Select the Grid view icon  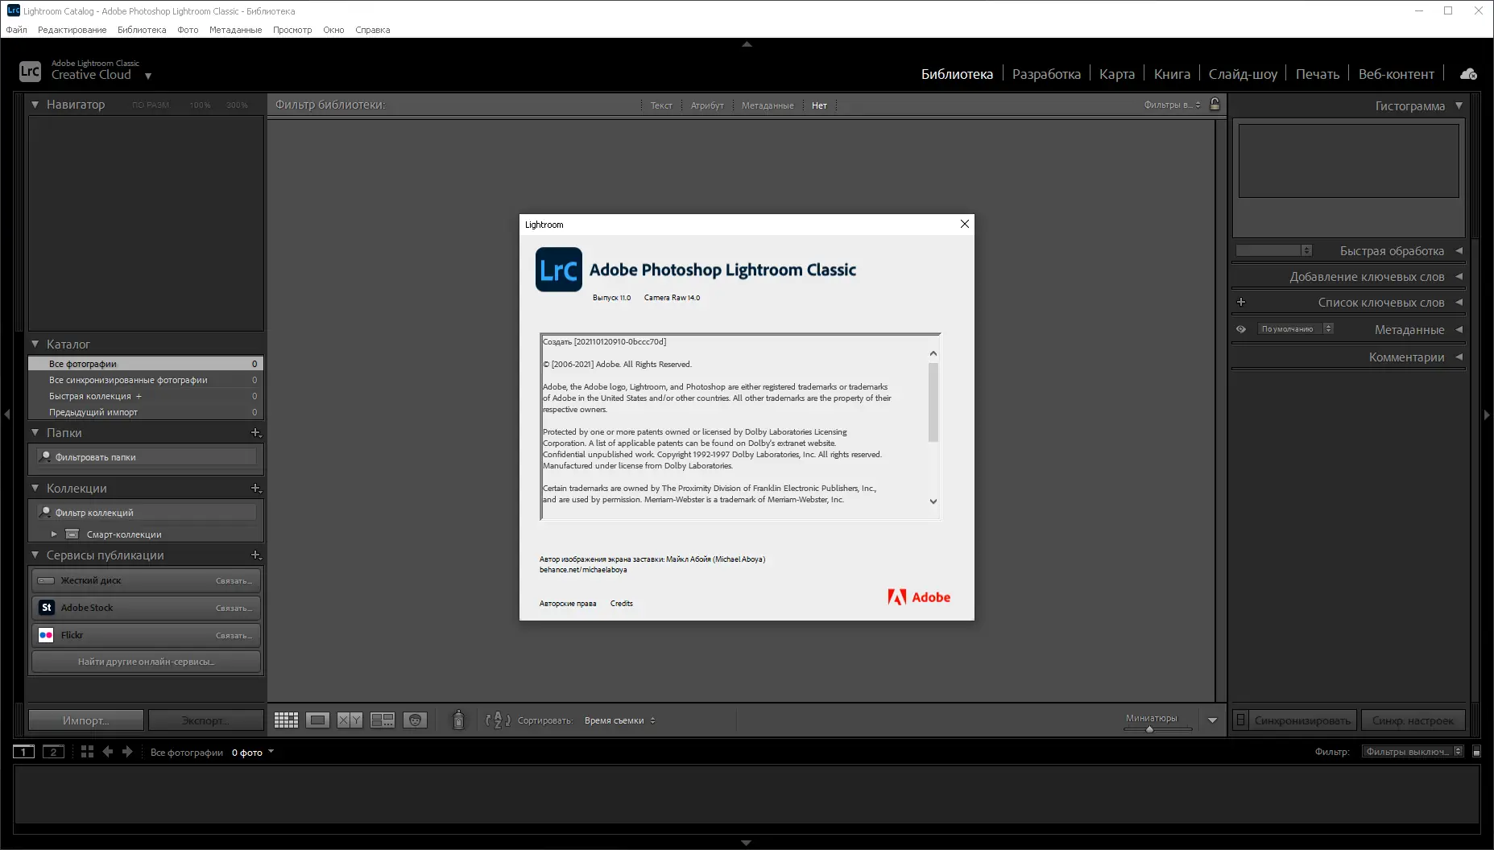pyautogui.click(x=286, y=720)
